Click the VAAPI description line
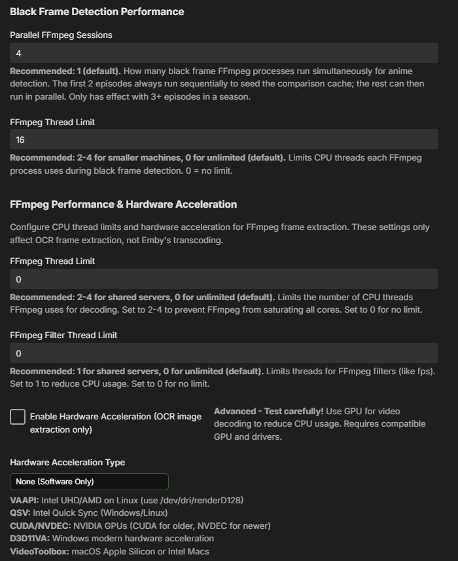Image resolution: width=458 pixels, height=561 pixels. 127,500
